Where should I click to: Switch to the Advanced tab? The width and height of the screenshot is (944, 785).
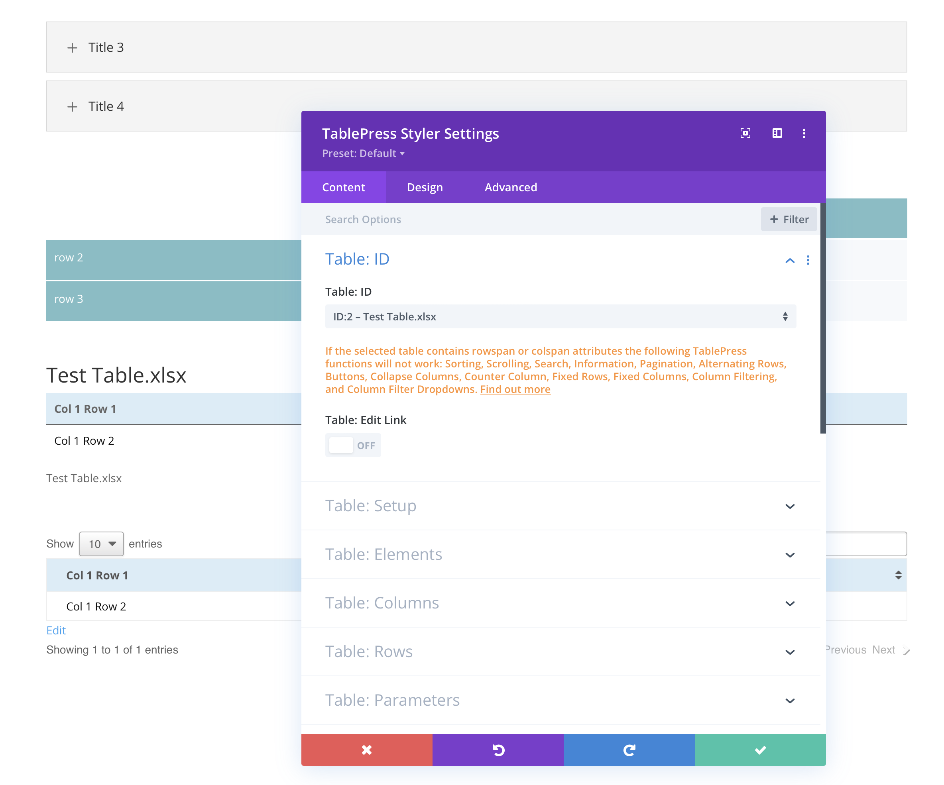pos(511,187)
